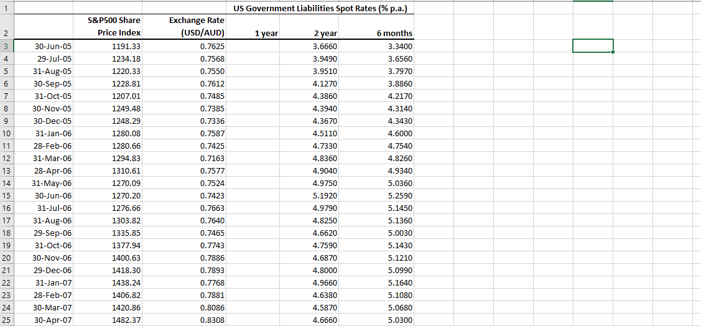Select the exchange rate 0.7743
Viewport: 701px width, 326px height.
pos(184,246)
